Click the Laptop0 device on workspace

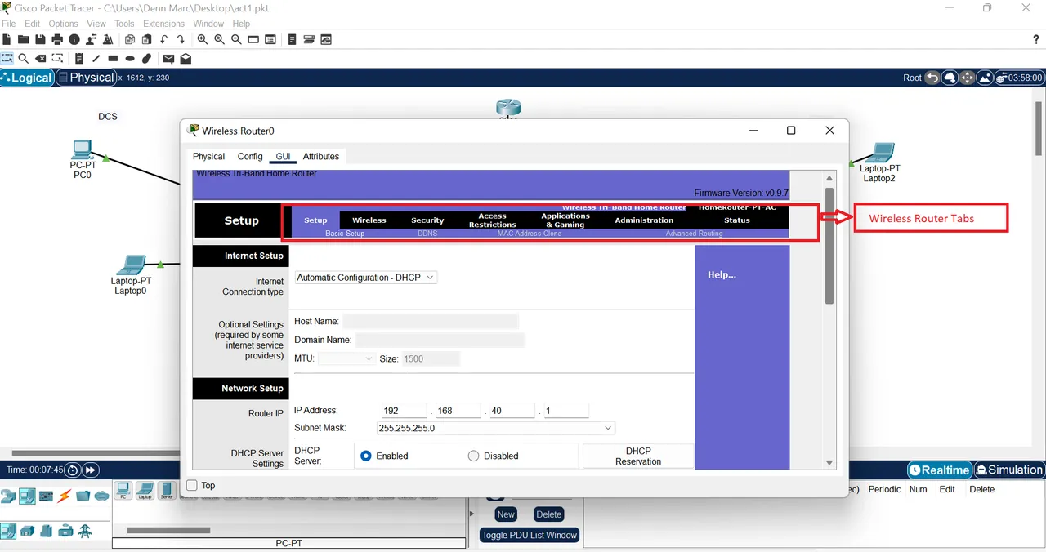[x=131, y=266]
